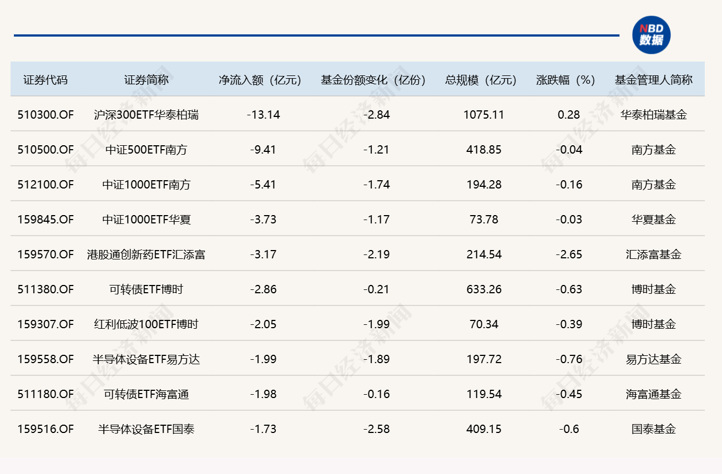The width and height of the screenshot is (722, 474).
Task: Select total size value 70.34
Action: click(x=484, y=324)
